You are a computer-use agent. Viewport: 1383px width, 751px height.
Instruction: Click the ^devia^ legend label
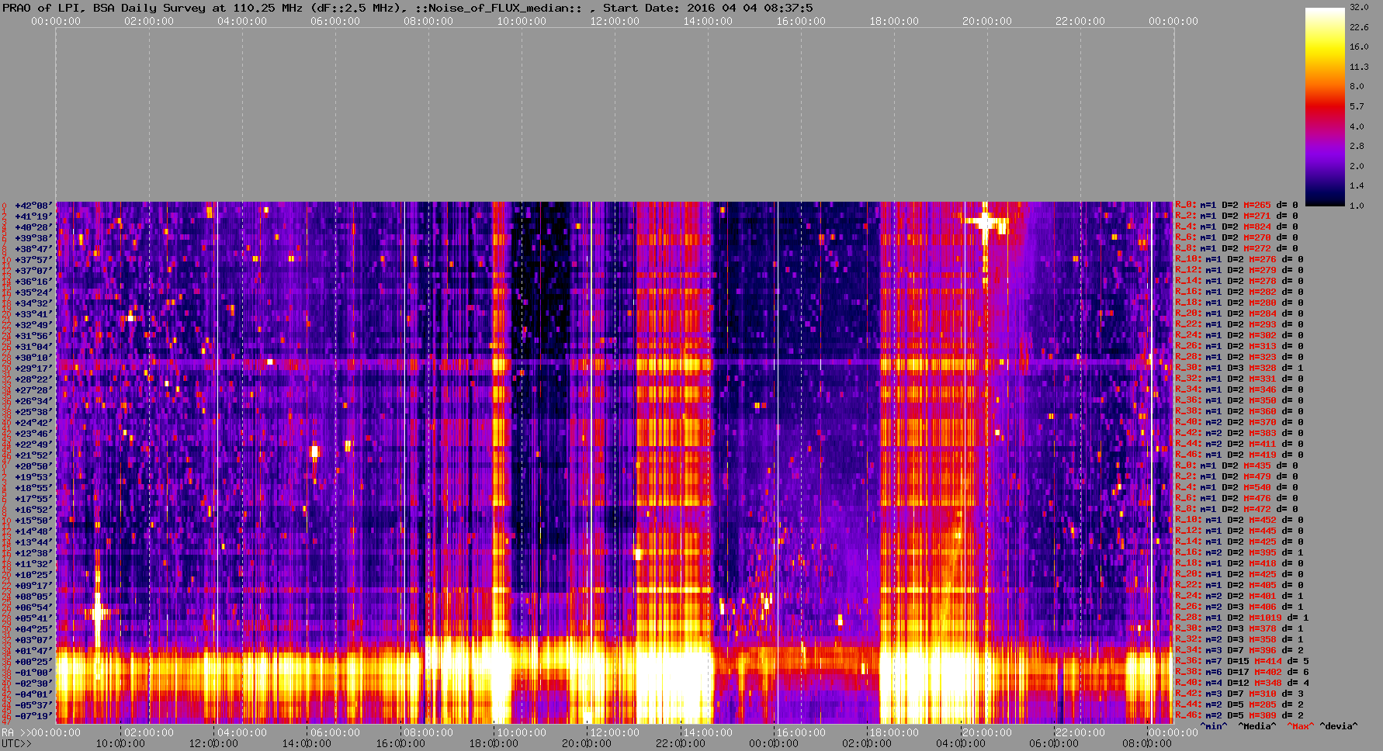tap(1339, 727)
